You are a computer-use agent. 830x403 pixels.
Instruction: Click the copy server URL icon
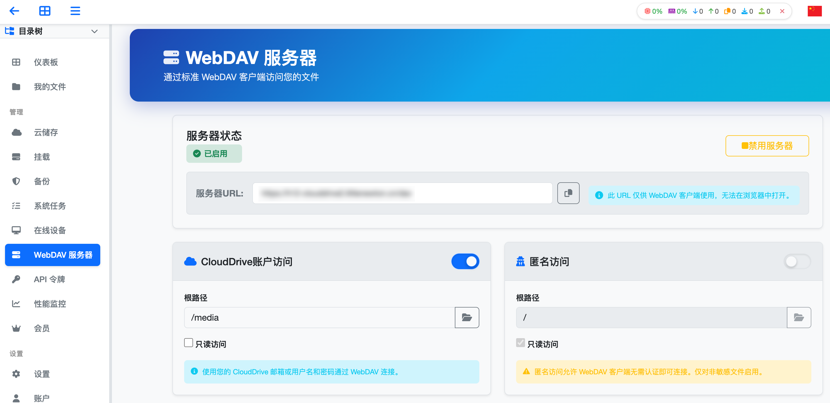pos(568,193)
